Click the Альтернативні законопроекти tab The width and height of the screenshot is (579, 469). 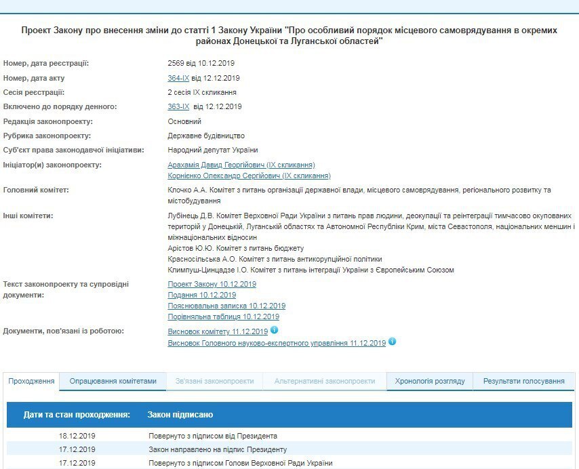324,381
